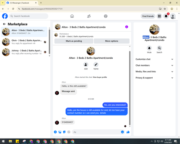The width and height of the screenshot is (180, 144).
Task: Open the Windows Start menu
Action: [x=3, y=141]
